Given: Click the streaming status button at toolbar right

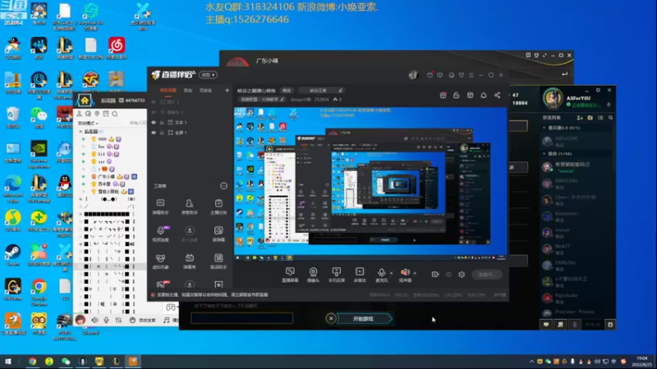Looking at the screenshot, I should [x=486, y=275].
